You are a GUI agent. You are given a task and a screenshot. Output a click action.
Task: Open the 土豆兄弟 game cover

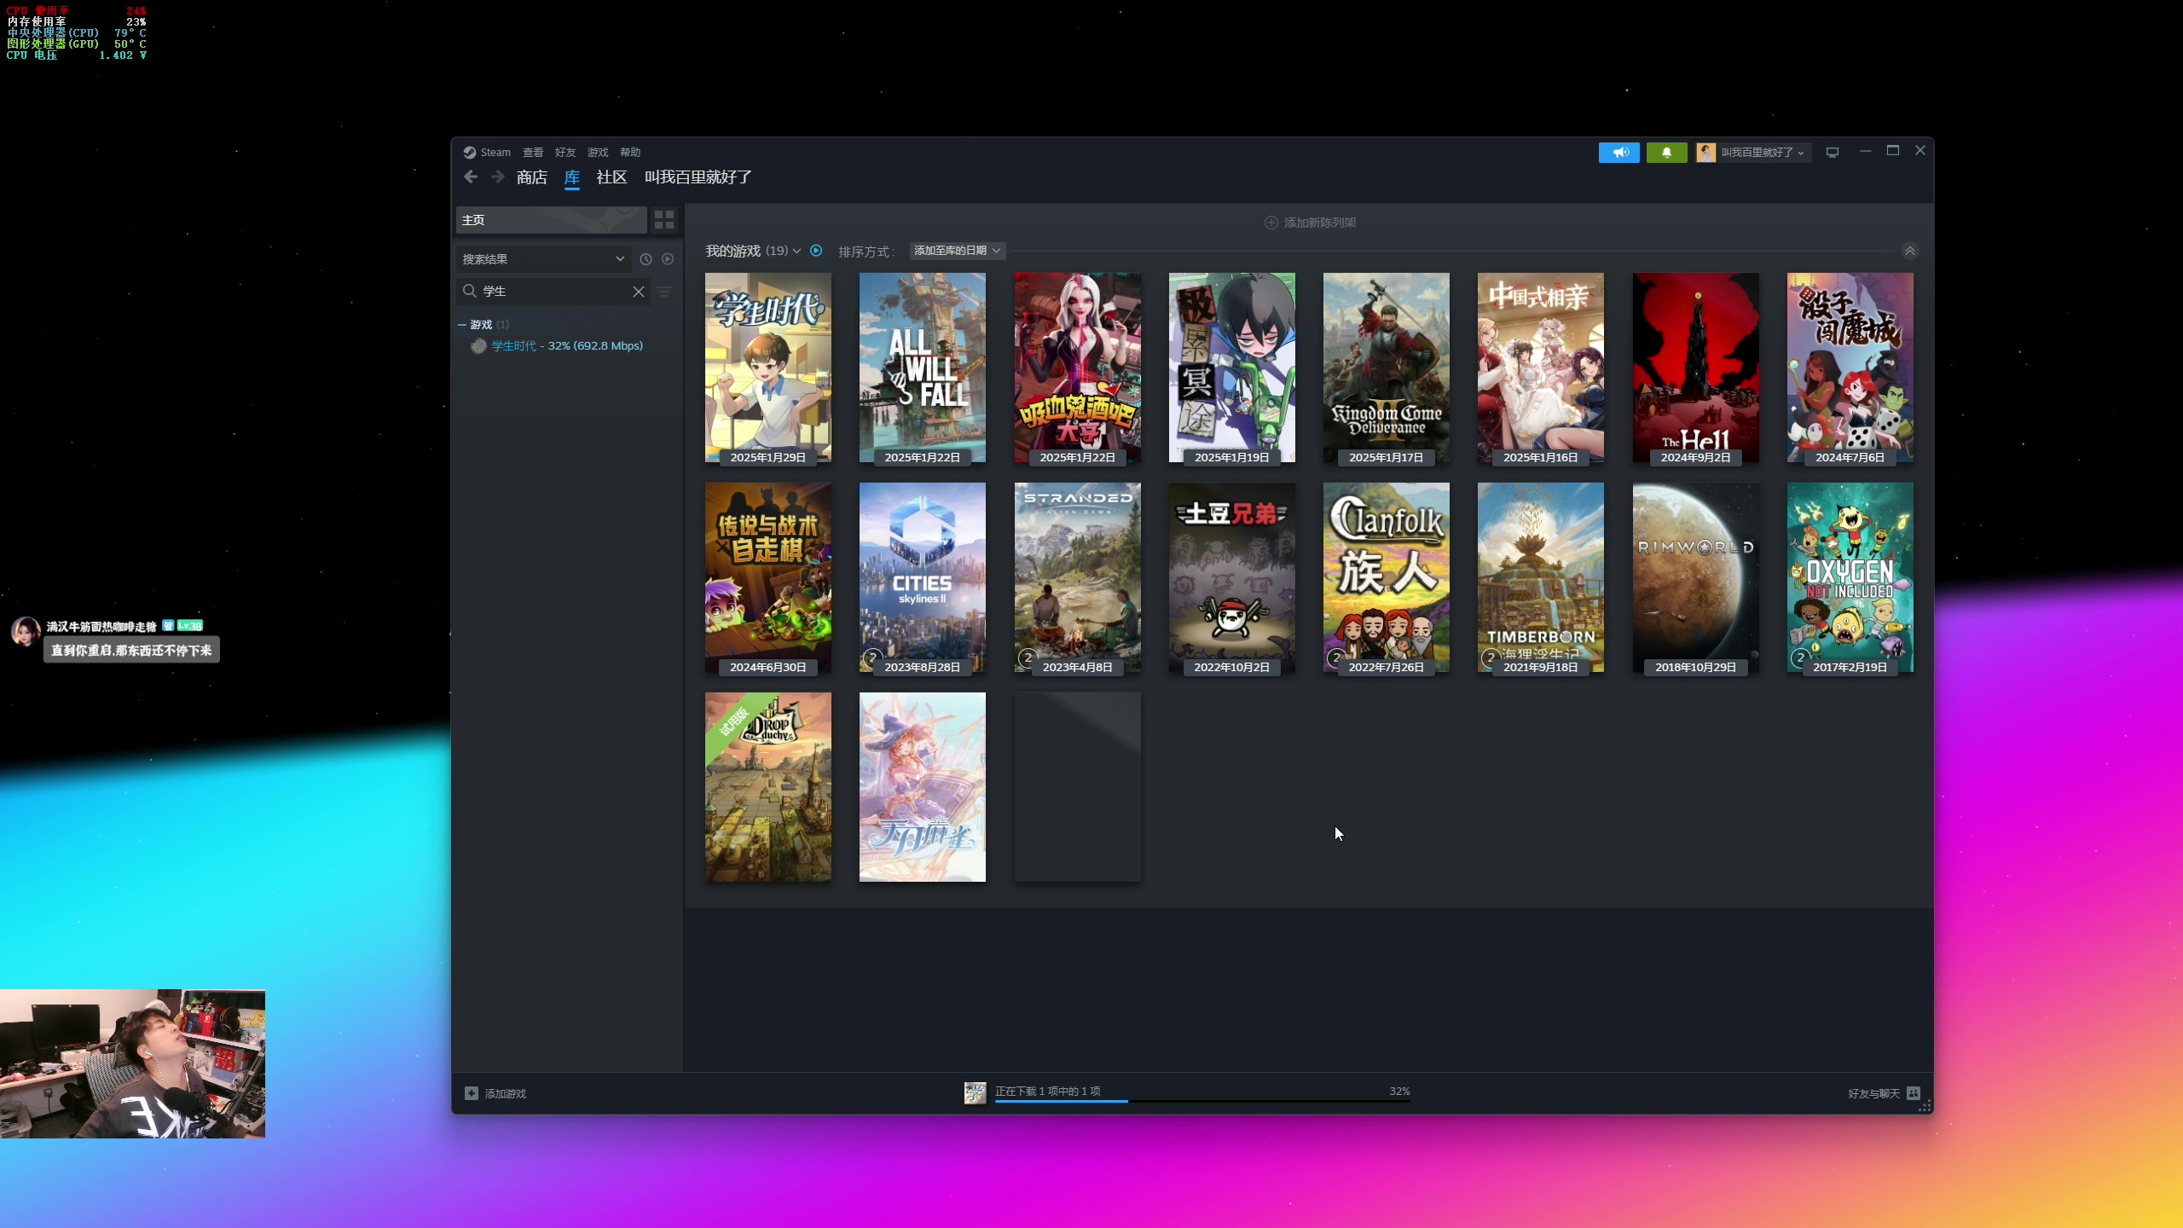point(1232,578)
